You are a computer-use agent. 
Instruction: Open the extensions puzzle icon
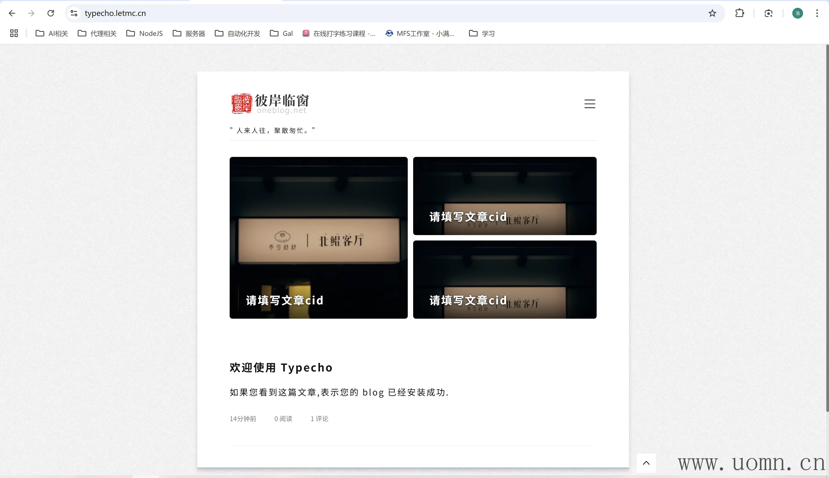(739, 13)
